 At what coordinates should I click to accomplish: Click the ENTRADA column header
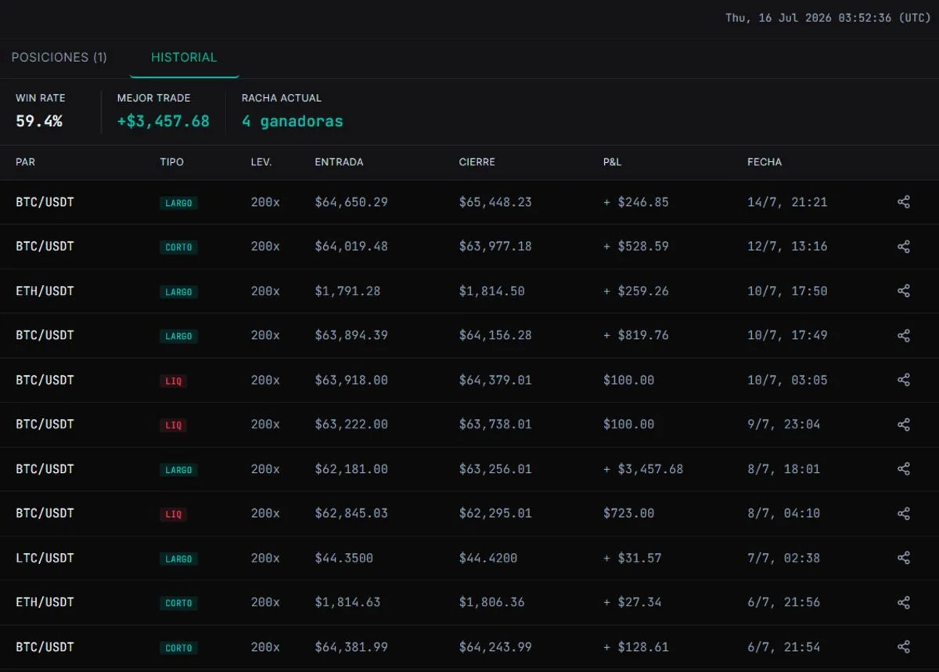(339, 162)
